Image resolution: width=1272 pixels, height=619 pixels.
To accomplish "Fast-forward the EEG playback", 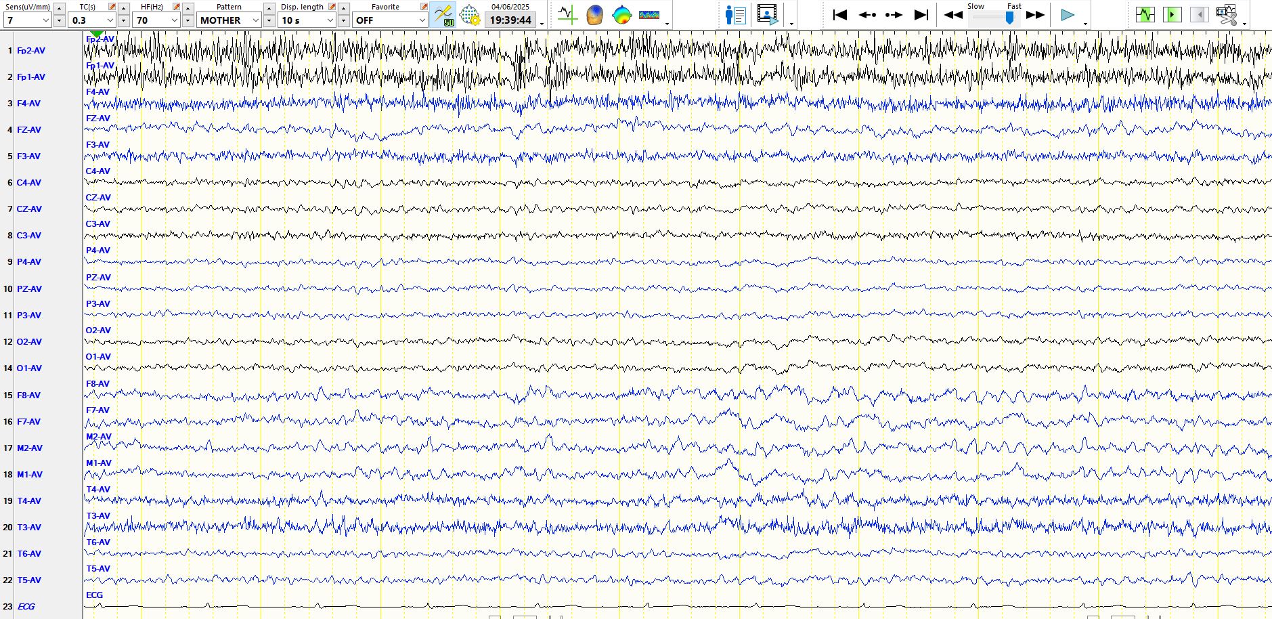I will (x=1036, y=14).
